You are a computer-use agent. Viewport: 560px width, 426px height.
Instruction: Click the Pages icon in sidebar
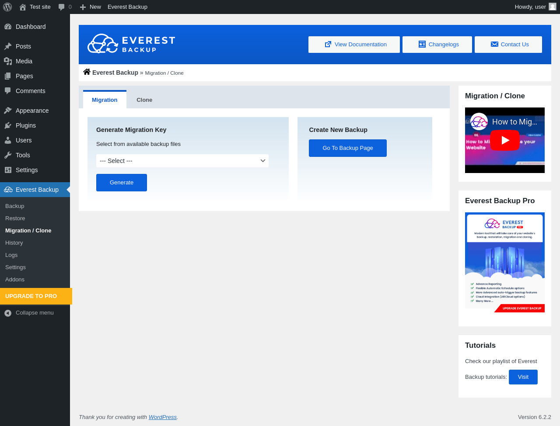point(8,76)
